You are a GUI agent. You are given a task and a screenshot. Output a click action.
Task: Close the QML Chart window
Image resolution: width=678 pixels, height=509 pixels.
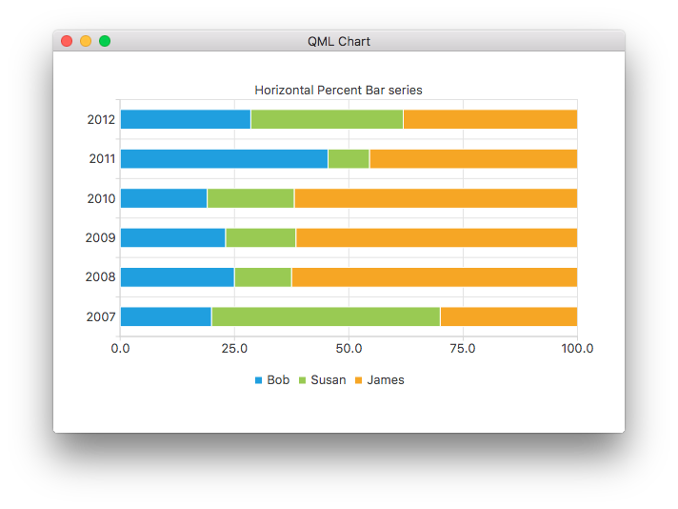coord(67,41)
